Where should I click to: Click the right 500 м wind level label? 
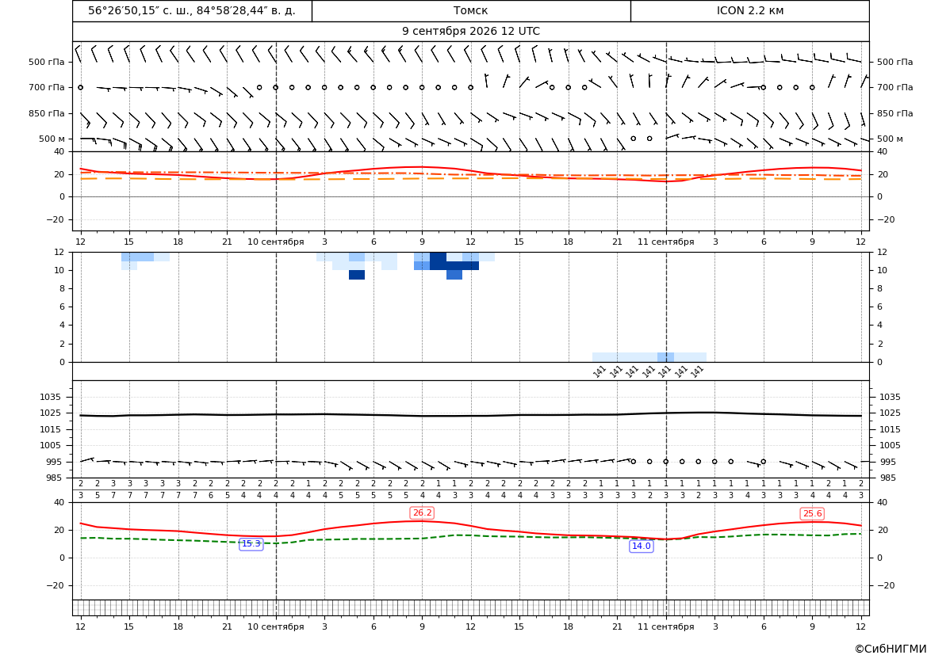[890, 139]
